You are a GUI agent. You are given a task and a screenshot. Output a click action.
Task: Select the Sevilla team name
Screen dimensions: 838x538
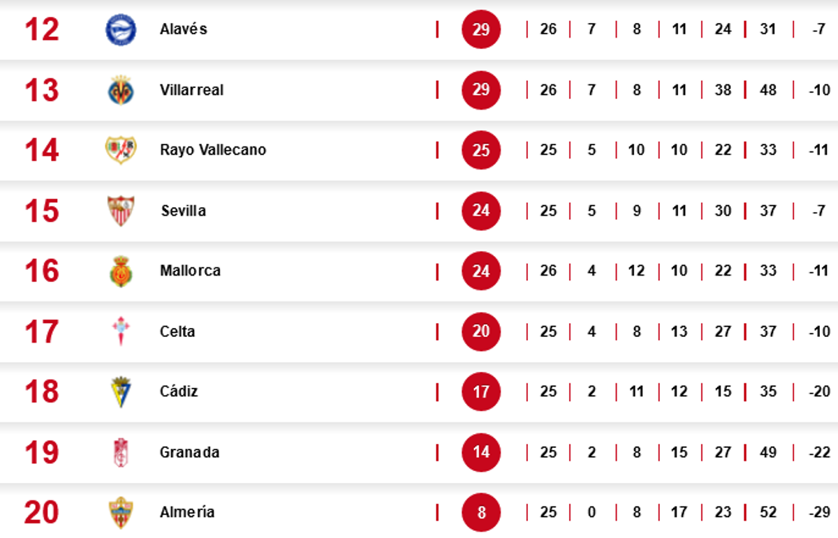183,211
